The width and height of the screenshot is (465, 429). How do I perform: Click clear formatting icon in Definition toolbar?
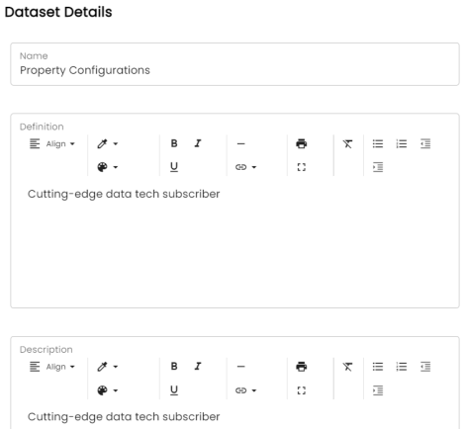pos(347,143)
